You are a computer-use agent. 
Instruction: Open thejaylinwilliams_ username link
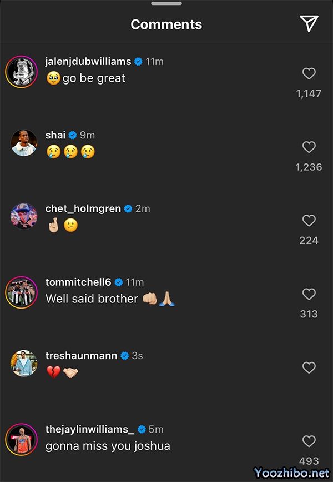[x=89, y=429]
